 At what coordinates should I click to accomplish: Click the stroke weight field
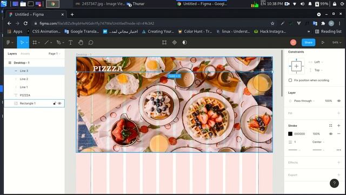pos(295,142)
